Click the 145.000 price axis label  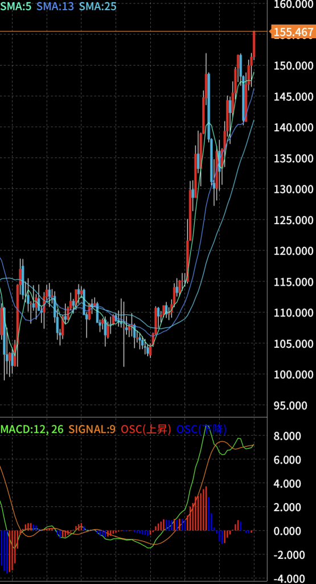point(293,97)
